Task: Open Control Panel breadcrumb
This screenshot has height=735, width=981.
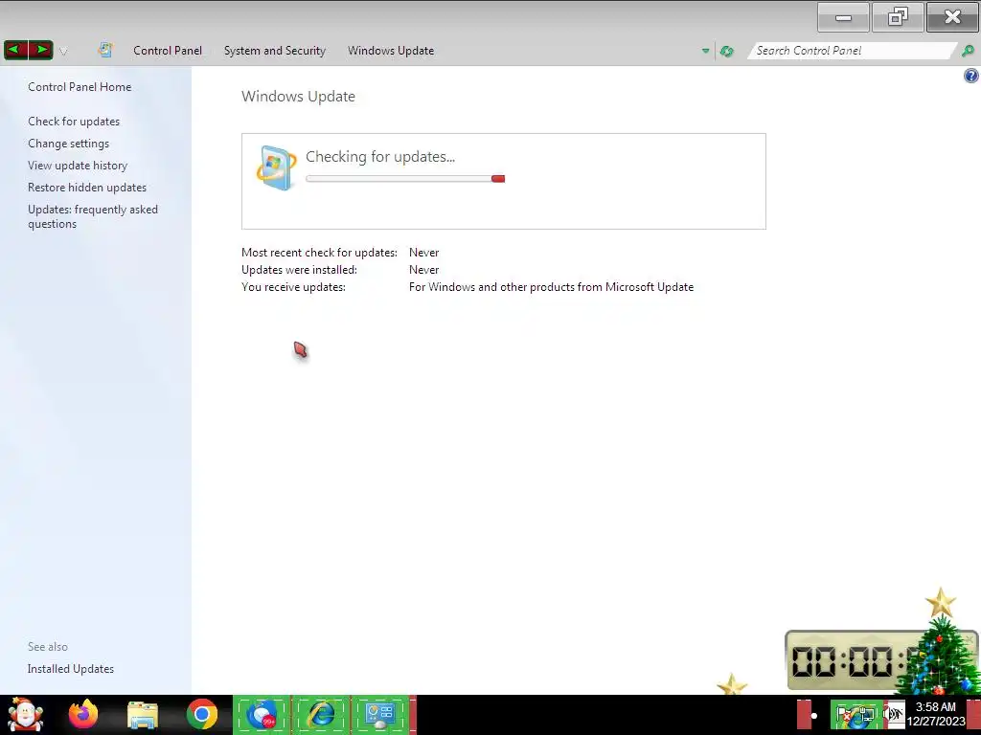Action: click(x=167, y=51)
